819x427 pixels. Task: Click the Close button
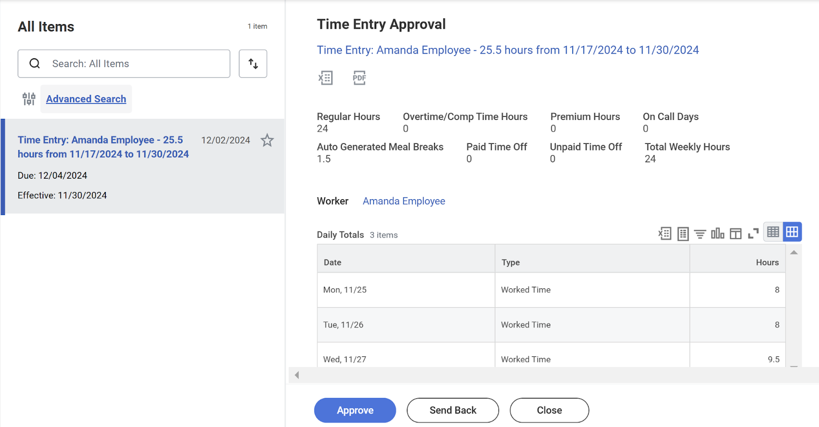pyautogui.click(x=549, y=410)
